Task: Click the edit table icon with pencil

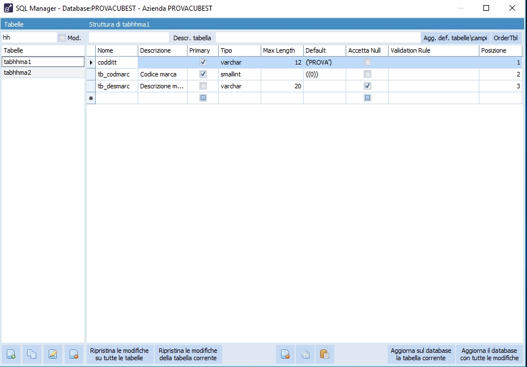Action: point(53,354)
